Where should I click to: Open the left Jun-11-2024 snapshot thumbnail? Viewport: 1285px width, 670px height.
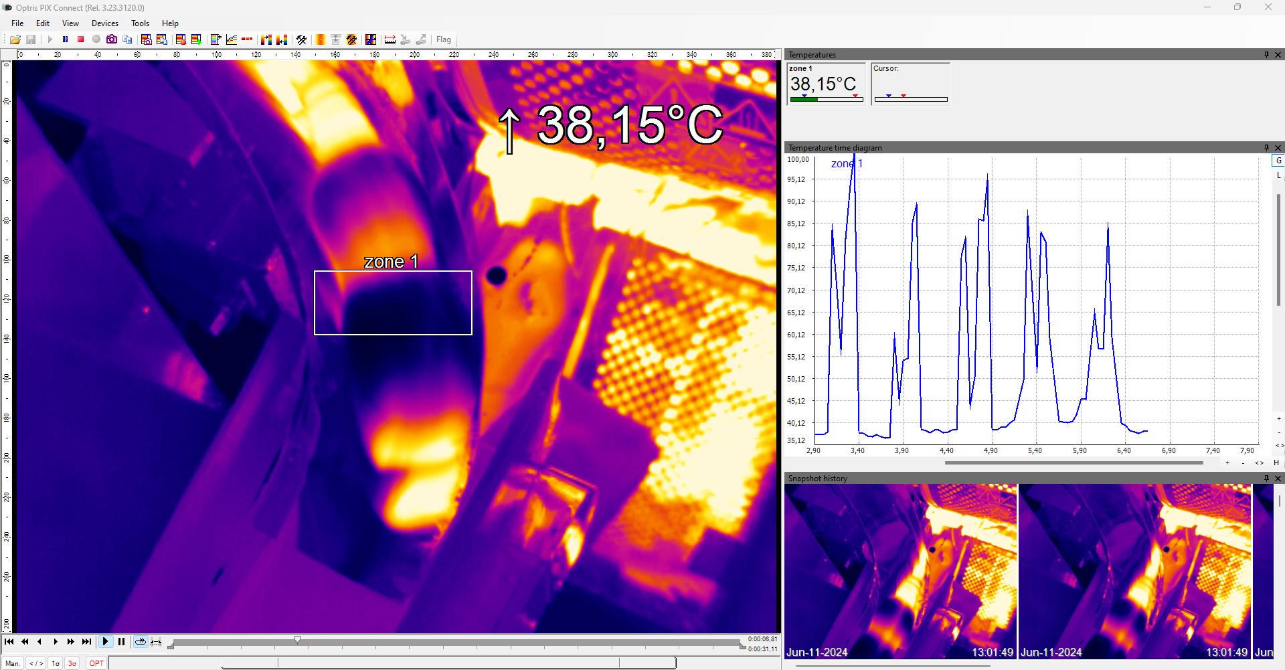[900, 572]
